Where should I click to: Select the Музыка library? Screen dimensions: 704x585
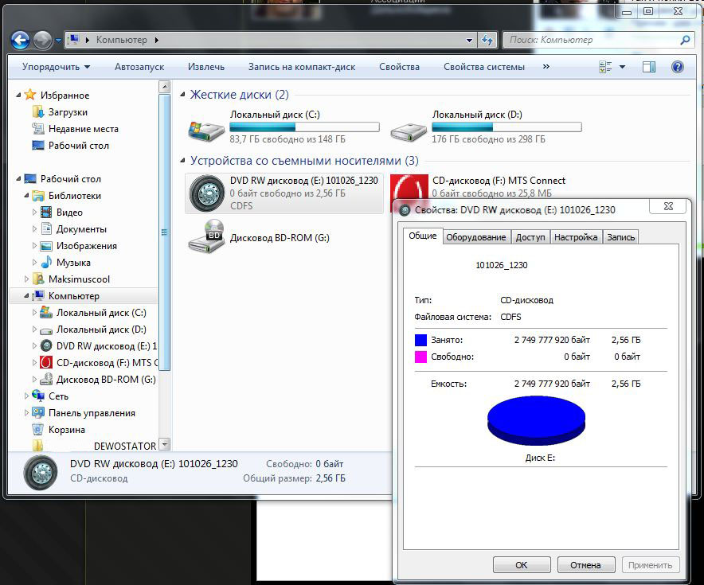[x=73, y=263]
